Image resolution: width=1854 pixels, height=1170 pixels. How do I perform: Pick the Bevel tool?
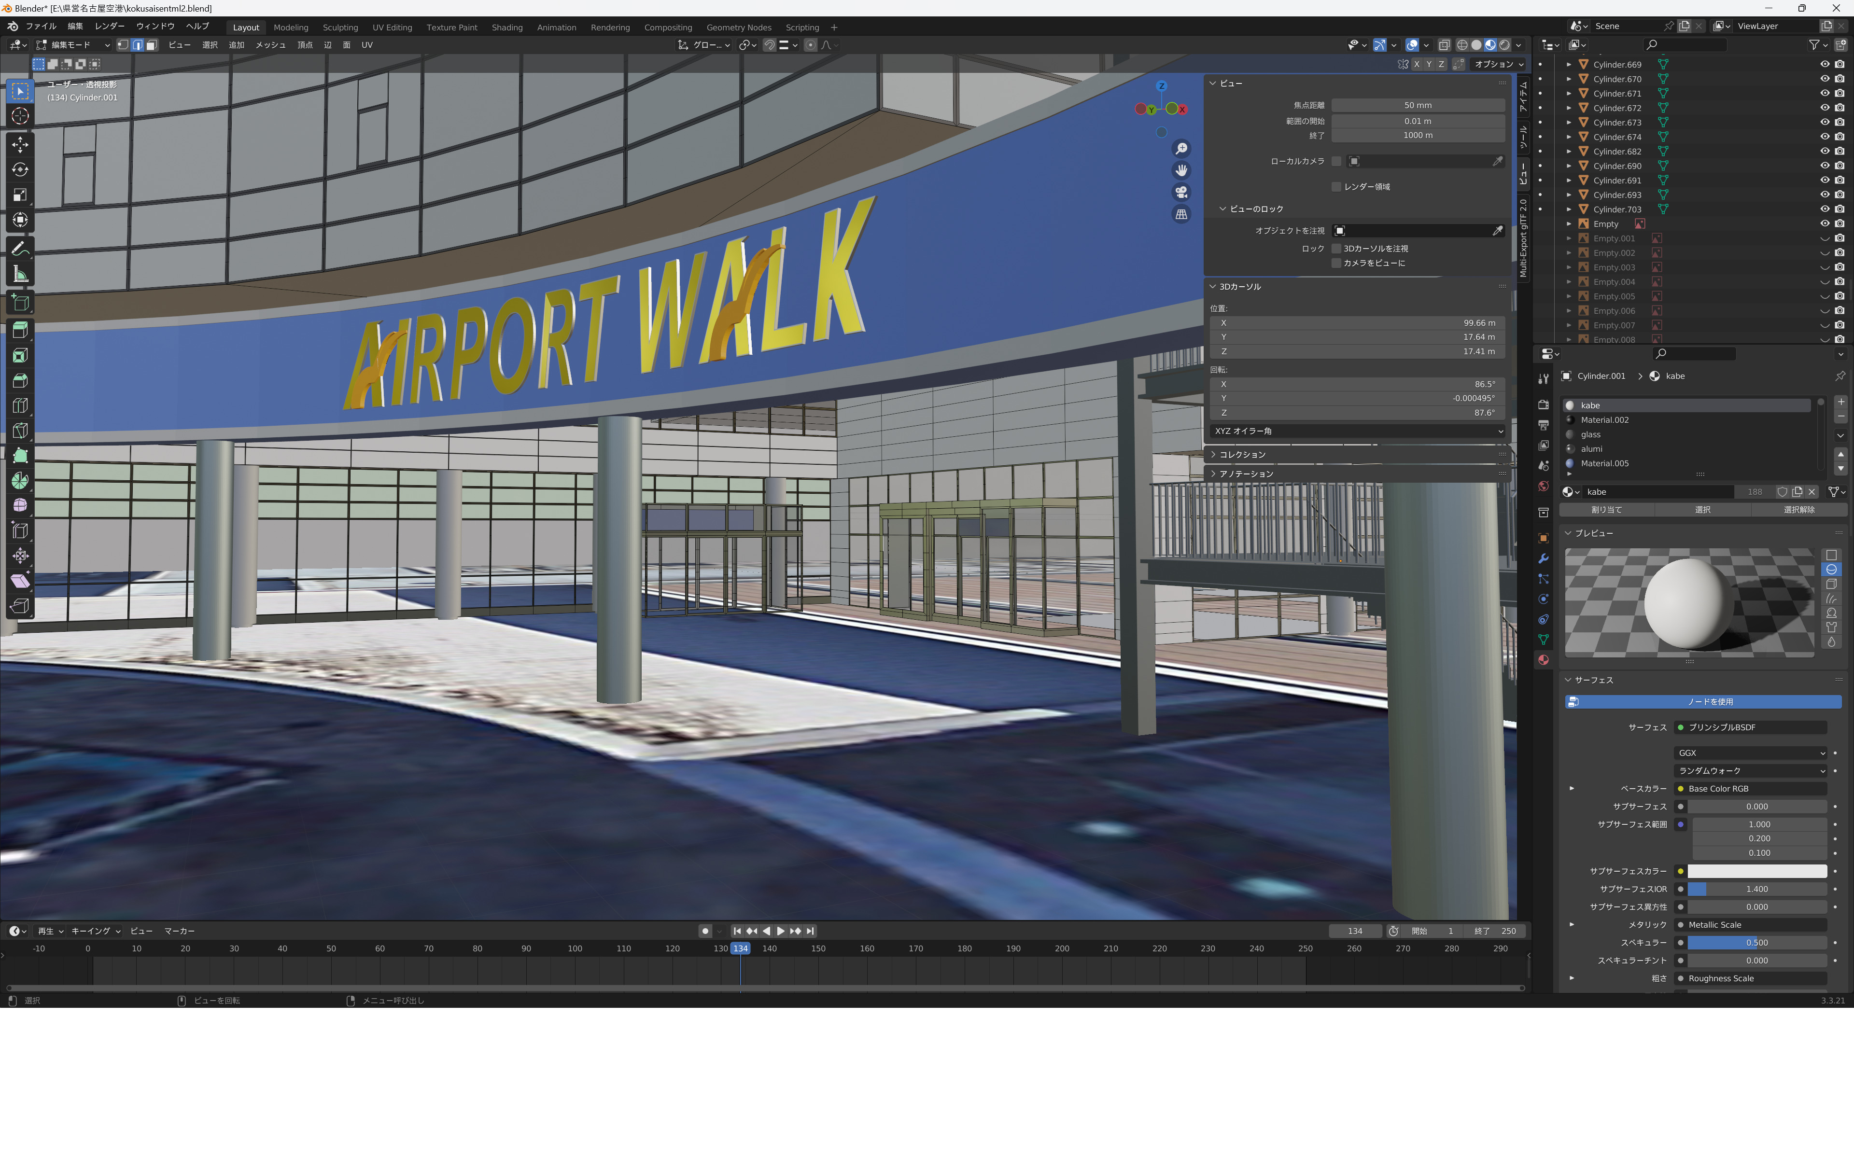tap(21, 381)
